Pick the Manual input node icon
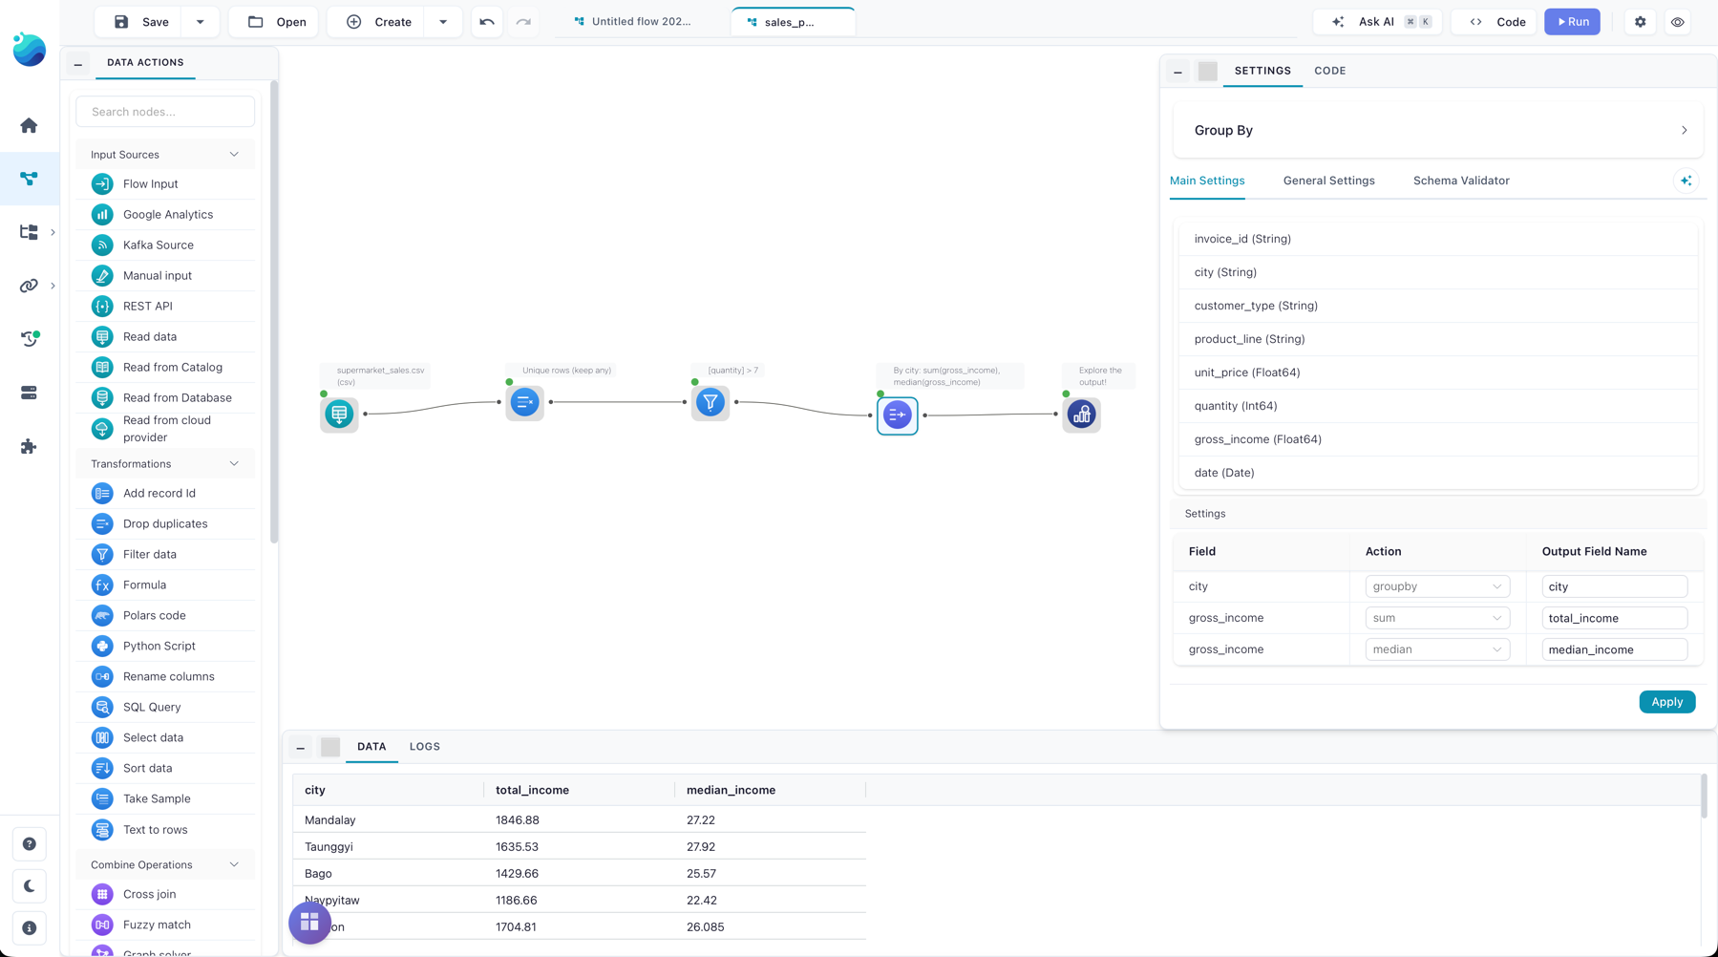 point(102,275)
